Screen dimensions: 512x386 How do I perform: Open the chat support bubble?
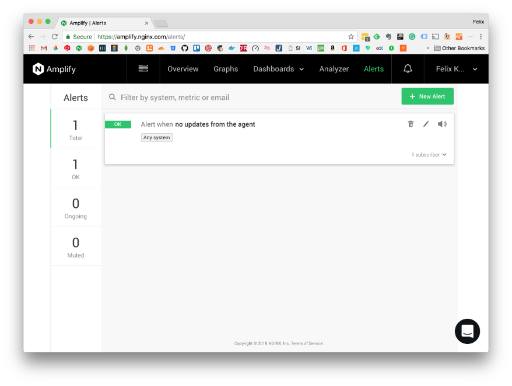[467, 331]
